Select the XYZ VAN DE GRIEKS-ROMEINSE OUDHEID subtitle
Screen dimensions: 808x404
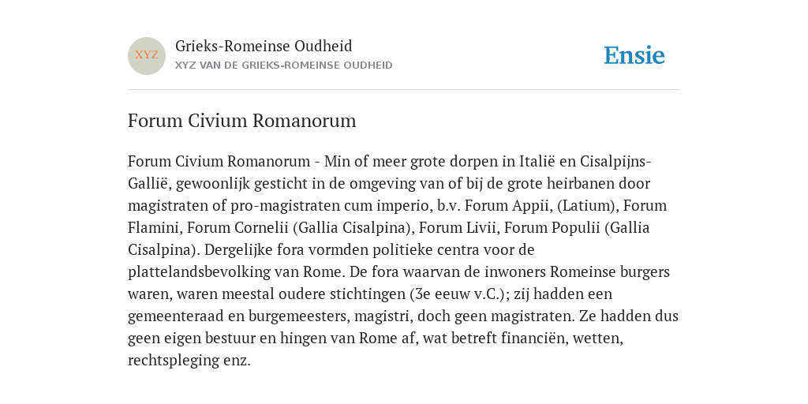pyautogui.click(x=284, y=65)
